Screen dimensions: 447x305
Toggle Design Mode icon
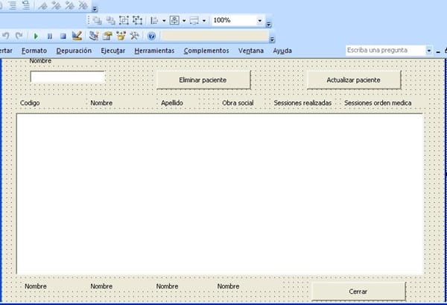77,35
